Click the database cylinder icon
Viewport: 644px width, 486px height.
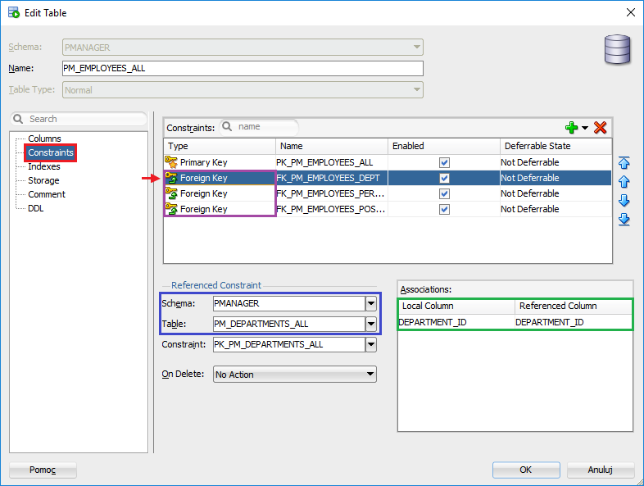coord(618,49)
